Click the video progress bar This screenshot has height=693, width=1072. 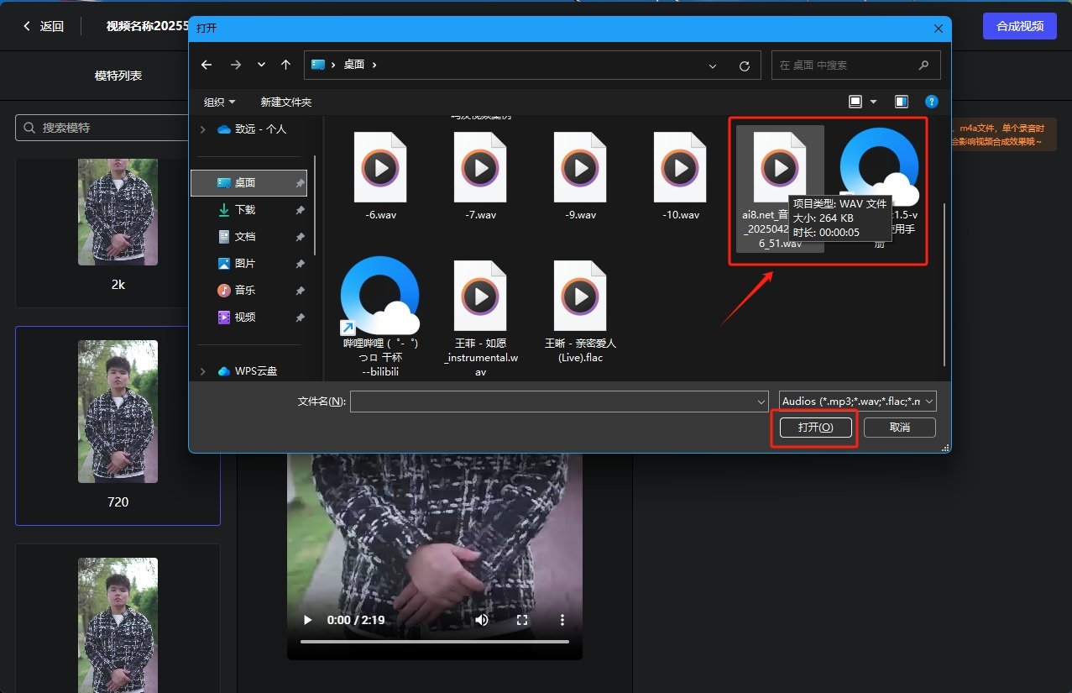click(434, 642)
